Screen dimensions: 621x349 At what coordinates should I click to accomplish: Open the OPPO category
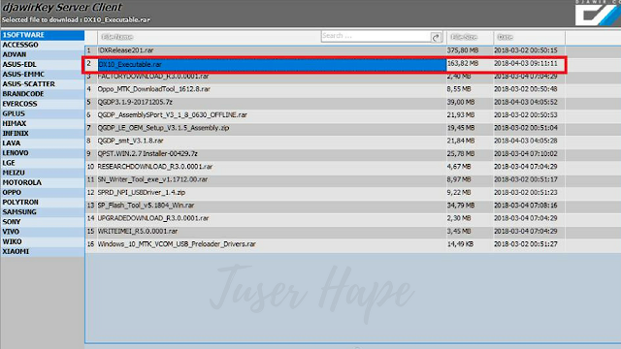point(43,192)
